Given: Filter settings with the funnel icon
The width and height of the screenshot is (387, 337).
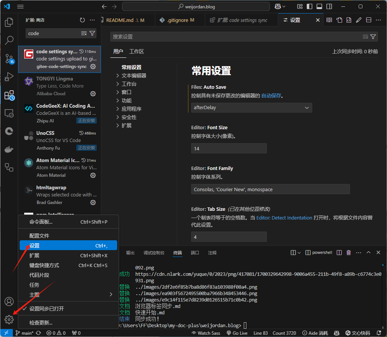Looking at the screenshot, I should coord(373,37).
